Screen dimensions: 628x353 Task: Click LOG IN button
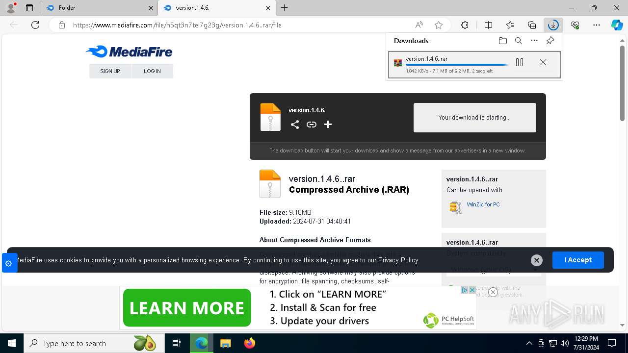[152, 71]
